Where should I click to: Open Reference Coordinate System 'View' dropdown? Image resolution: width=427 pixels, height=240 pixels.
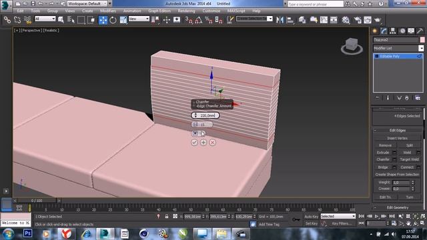tap(139, 19)
